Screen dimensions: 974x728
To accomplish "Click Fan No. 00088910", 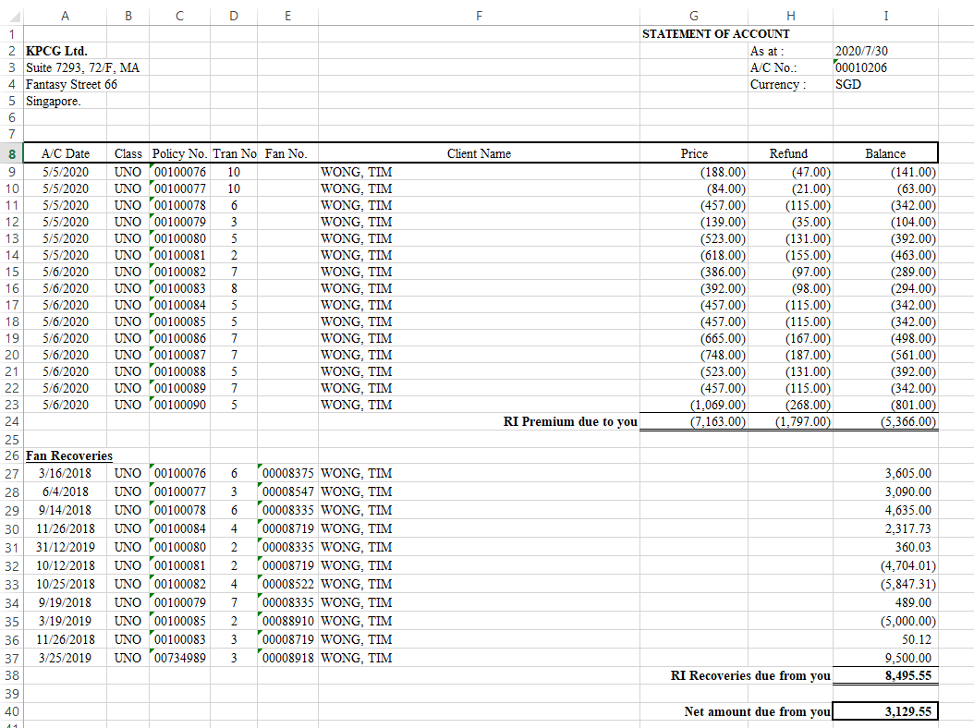I will coord(287,622).
